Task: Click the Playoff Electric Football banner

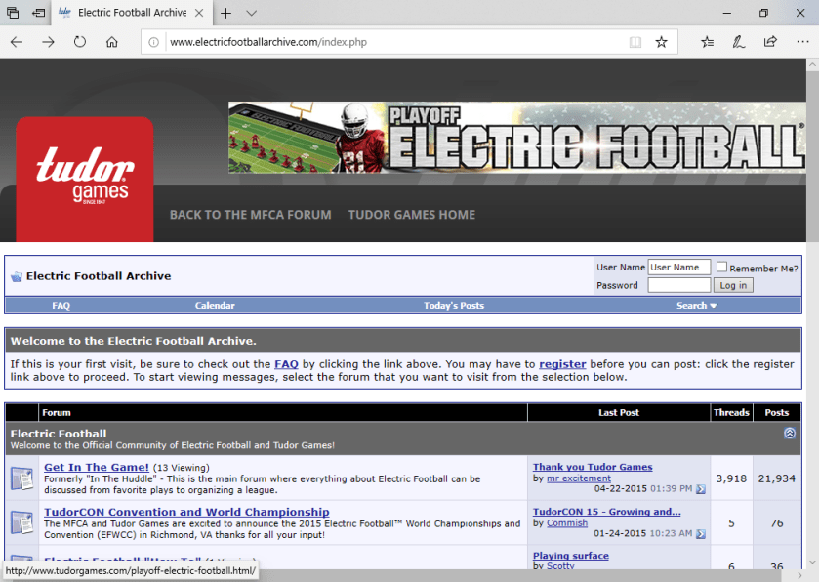Action: [x=516, y=138]
